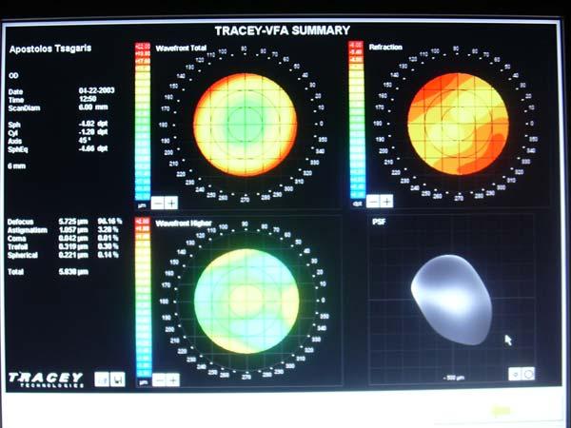The height and width of the screenshot is (428, 571).
Task: Click the Wavefront Total circular map
Action: (246, 125)
